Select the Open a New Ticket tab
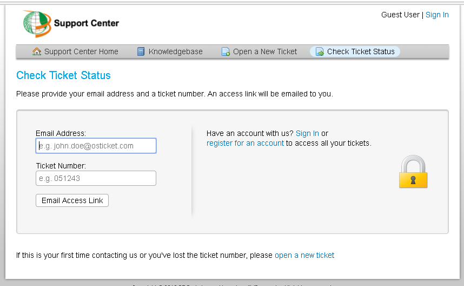 click(265, 52)
